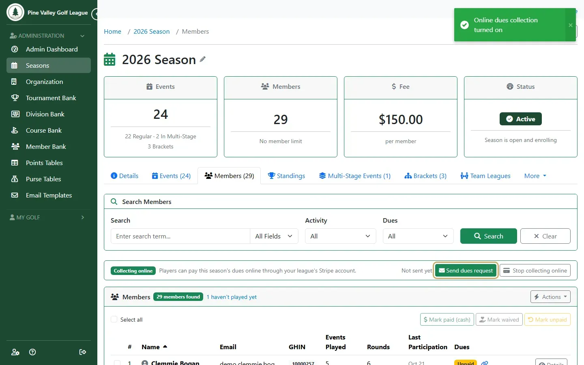Open Division Bank from sidebar
The width and height of the screenshot is (584, 365).
point(49,114)
